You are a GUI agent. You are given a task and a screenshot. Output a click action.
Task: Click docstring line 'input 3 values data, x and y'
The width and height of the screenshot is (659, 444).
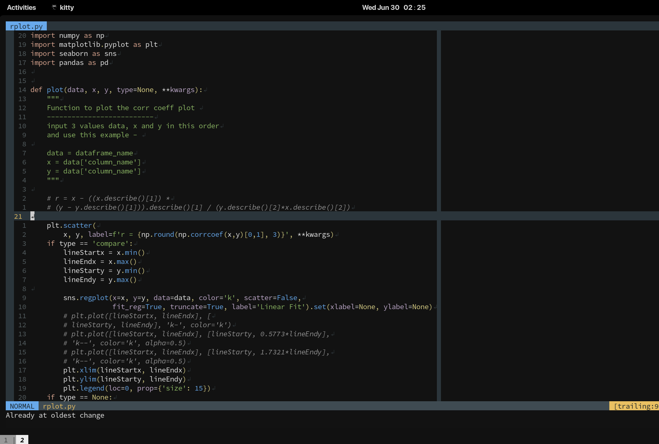pos(133,126)
